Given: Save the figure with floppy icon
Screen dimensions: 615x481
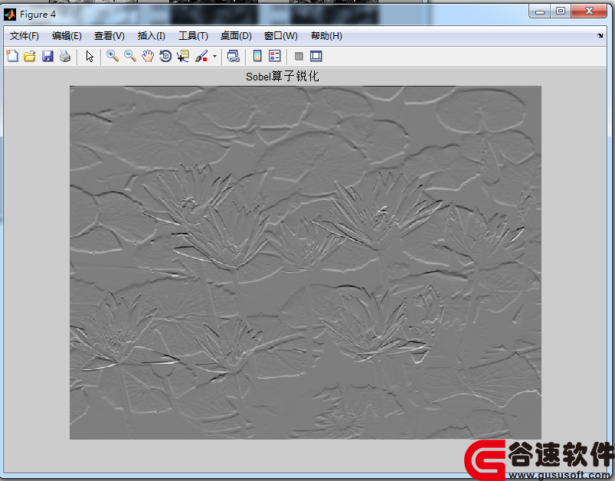Looking at the screenshot, I should coord(47,56).
